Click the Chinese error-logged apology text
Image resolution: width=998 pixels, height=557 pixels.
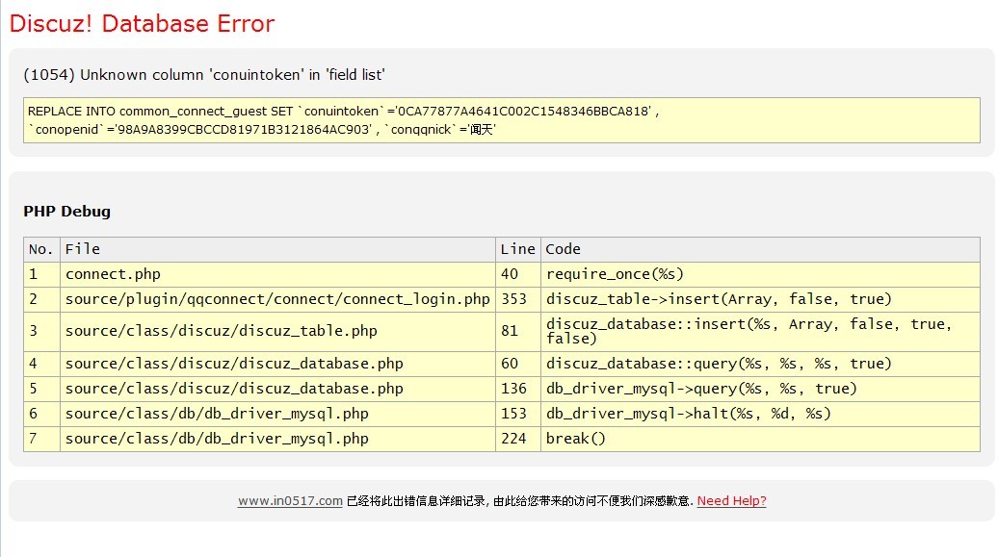pos(520,501)
